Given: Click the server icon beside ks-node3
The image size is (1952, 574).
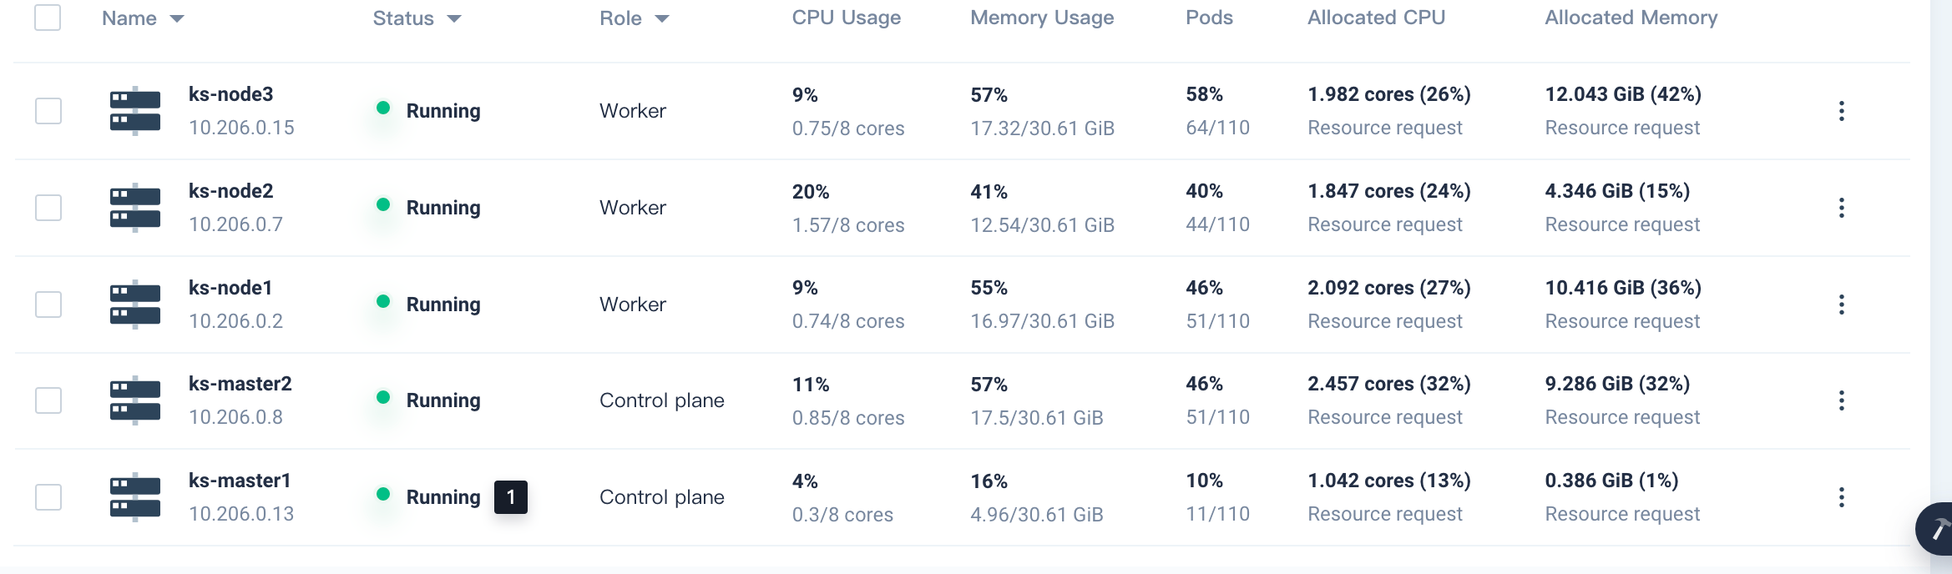Looking at the screenshot, I should point(135,110).
